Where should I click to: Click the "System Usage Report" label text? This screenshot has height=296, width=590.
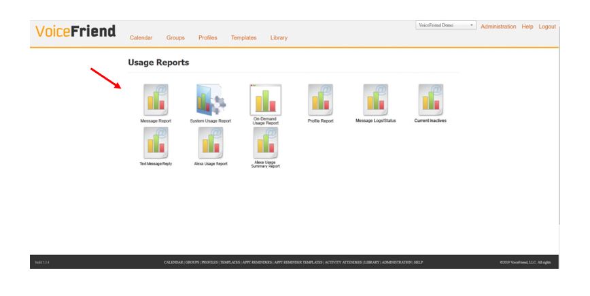pyautogui.click(x=211, y=121)
